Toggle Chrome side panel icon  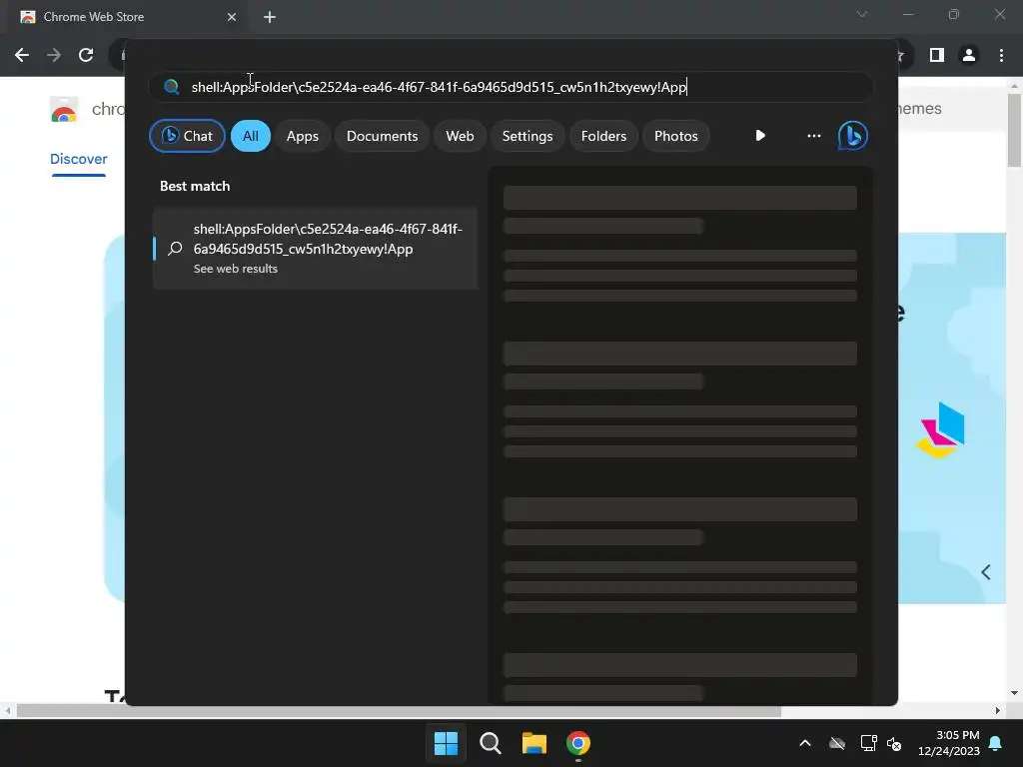point(937,56)
